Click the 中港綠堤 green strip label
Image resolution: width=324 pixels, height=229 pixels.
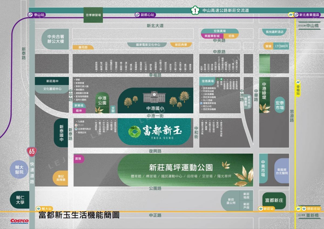click(264, 90)
